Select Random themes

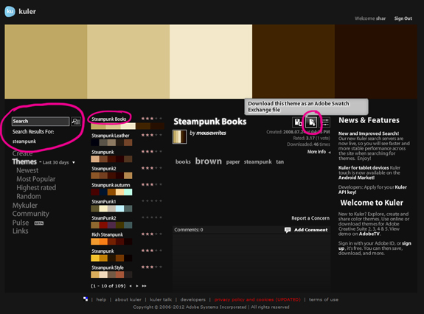pos(29,197)
